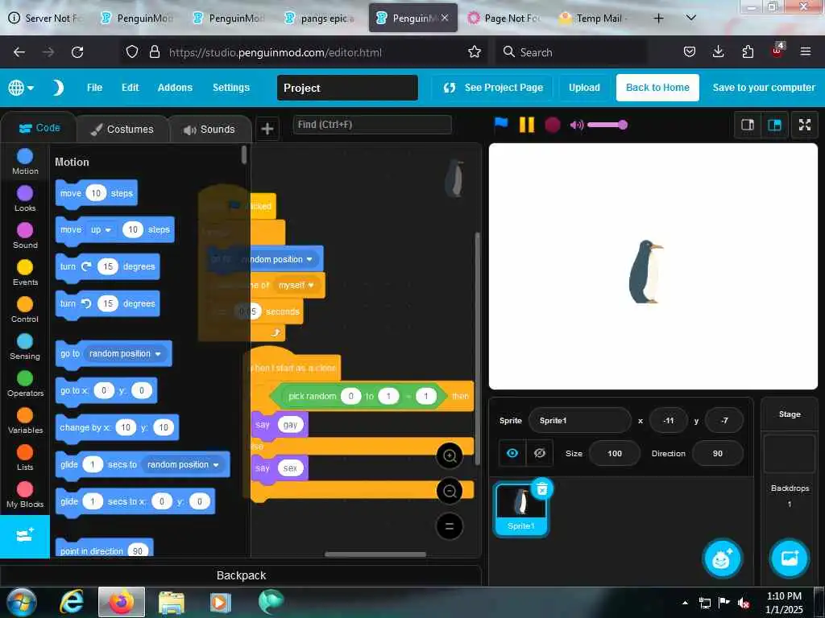Click the Find (Ctrl+F) search box
This screenshot has width=825, height=618.
click(x=372, y=125)
